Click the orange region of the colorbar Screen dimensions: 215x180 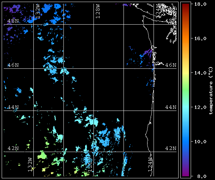coord(186,39)
